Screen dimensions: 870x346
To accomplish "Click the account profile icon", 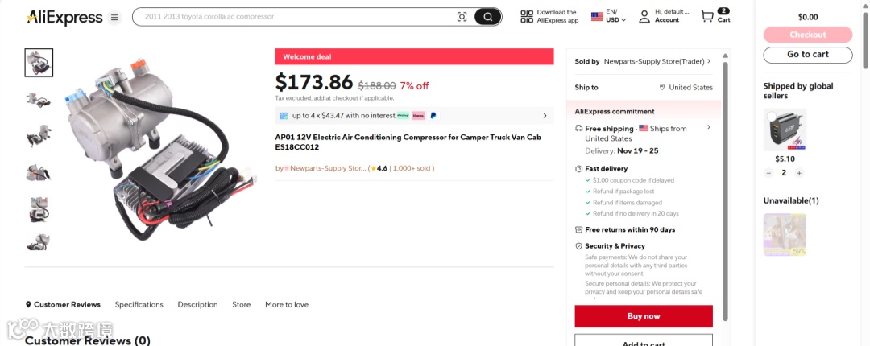I will point(644,17).
